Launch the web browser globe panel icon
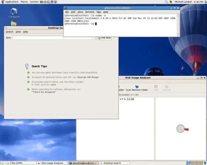 coord(41,2)
